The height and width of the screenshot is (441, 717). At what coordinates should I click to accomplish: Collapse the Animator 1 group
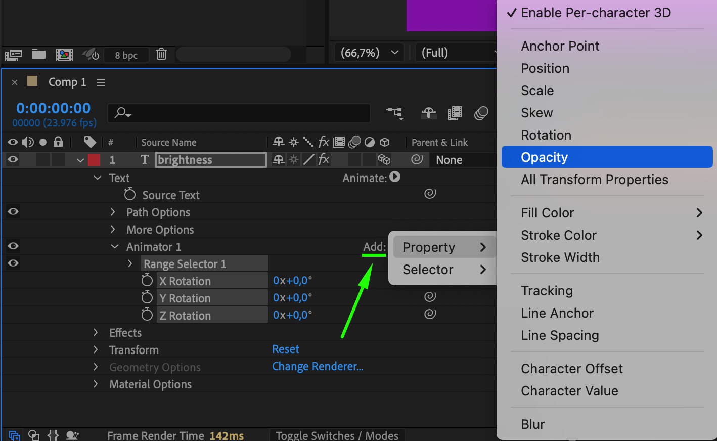pyautogui.click(x=115, y=247)
